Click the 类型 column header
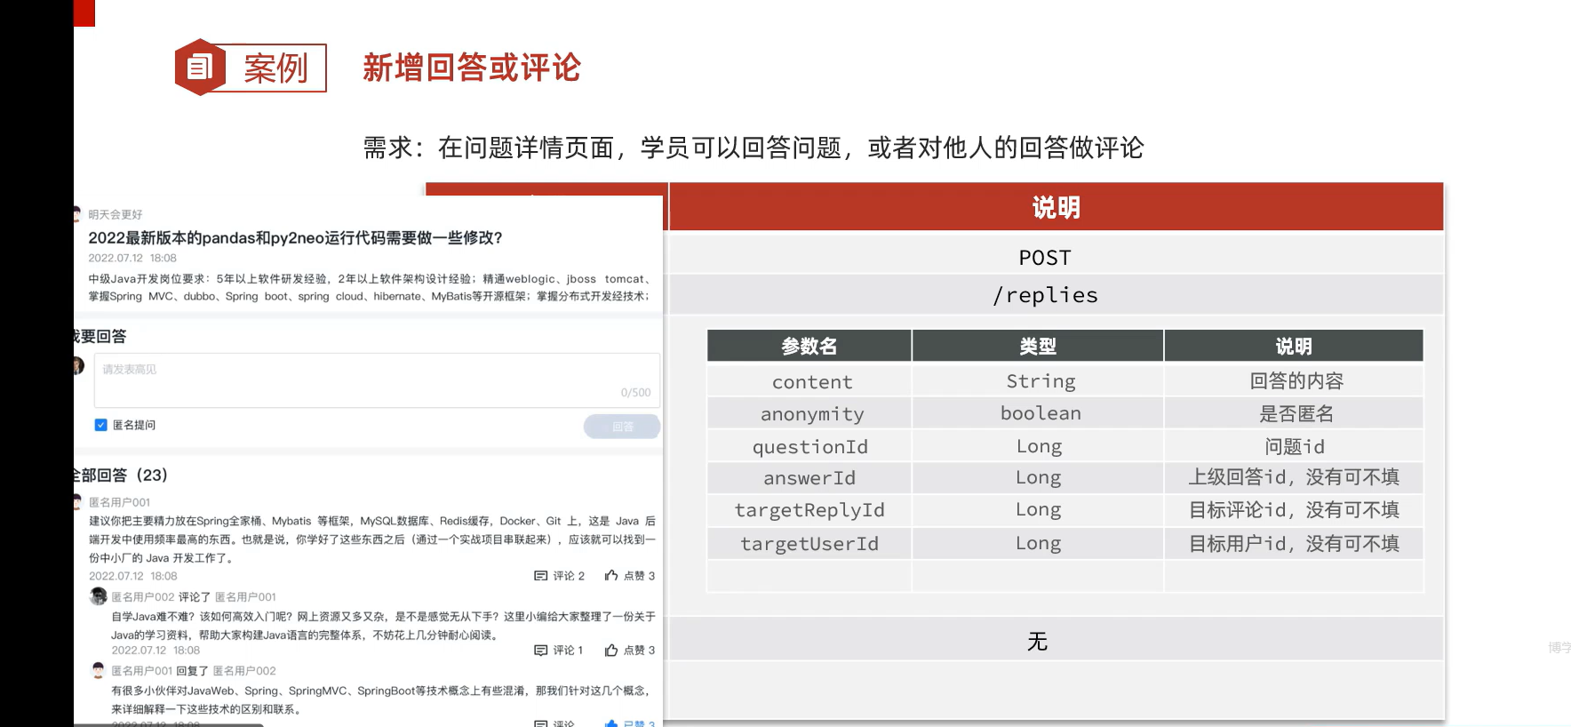The image size is (1571, 727). (1038, 346)
